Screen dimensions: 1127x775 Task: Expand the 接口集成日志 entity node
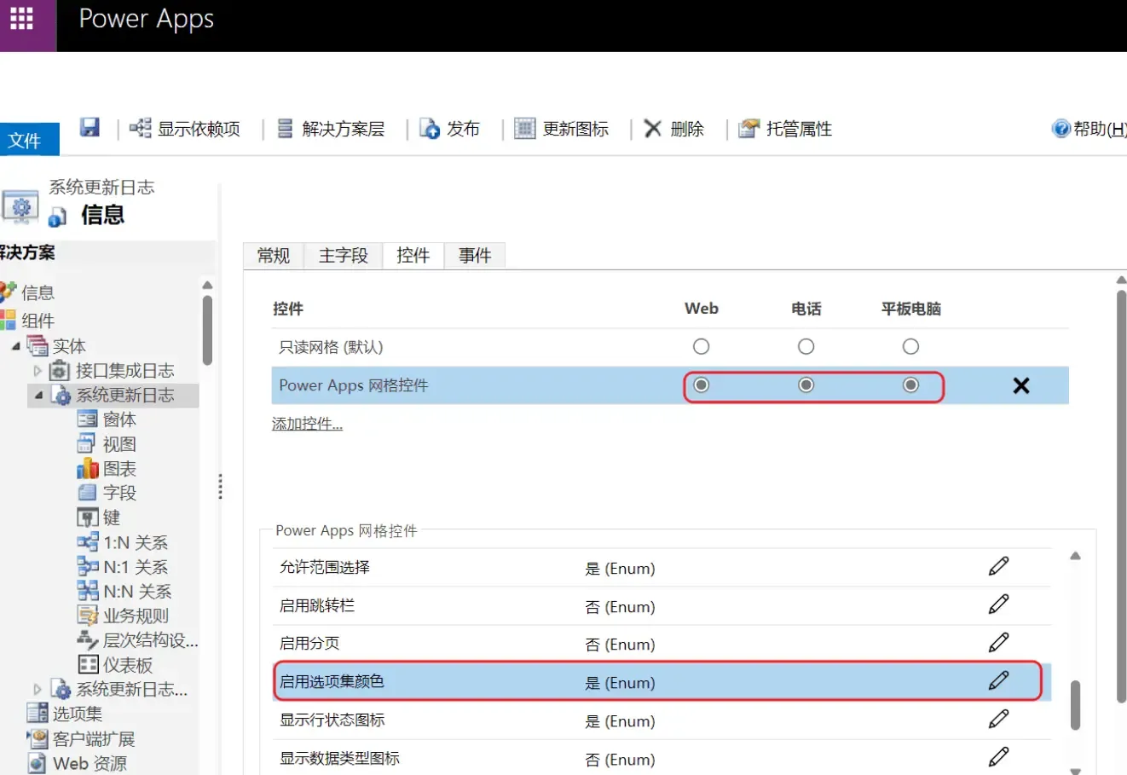click(38, 371)
